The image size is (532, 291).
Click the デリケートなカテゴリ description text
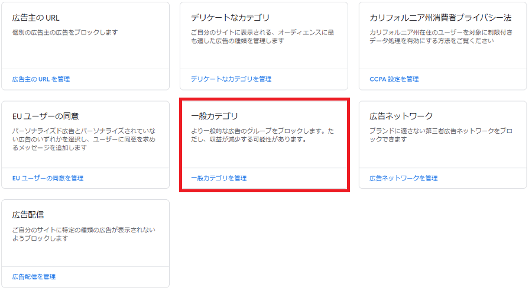262,36
